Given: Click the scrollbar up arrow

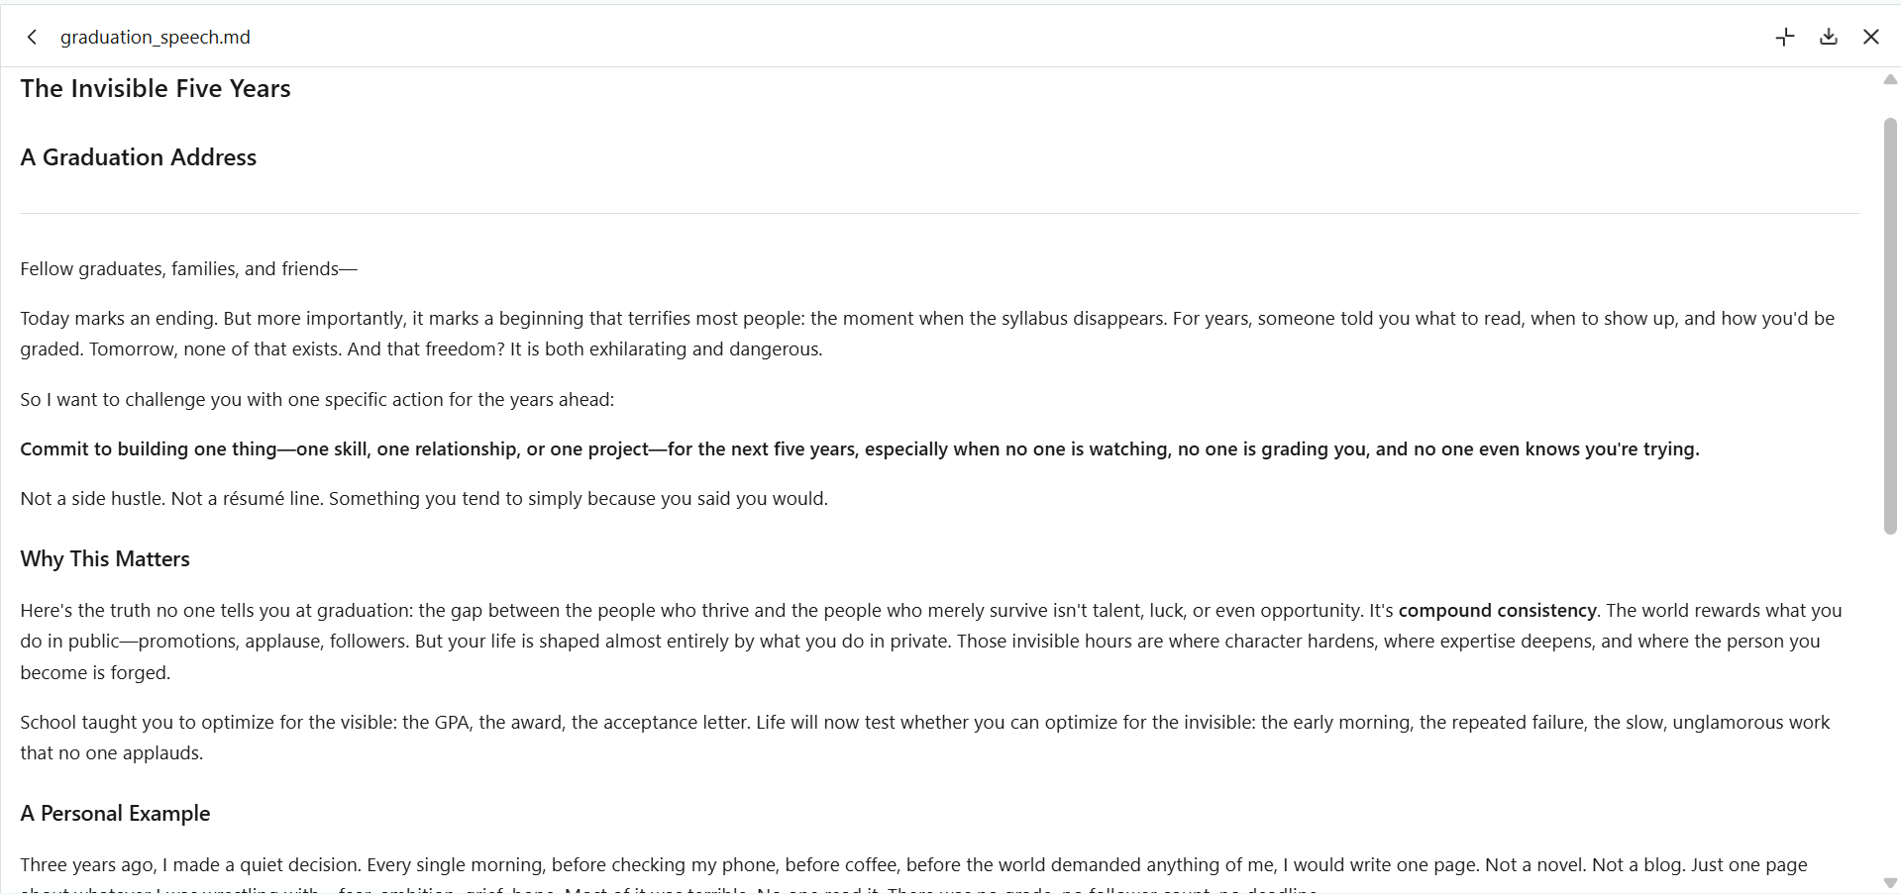Looking at the screenshot, I should [1890, 79].
